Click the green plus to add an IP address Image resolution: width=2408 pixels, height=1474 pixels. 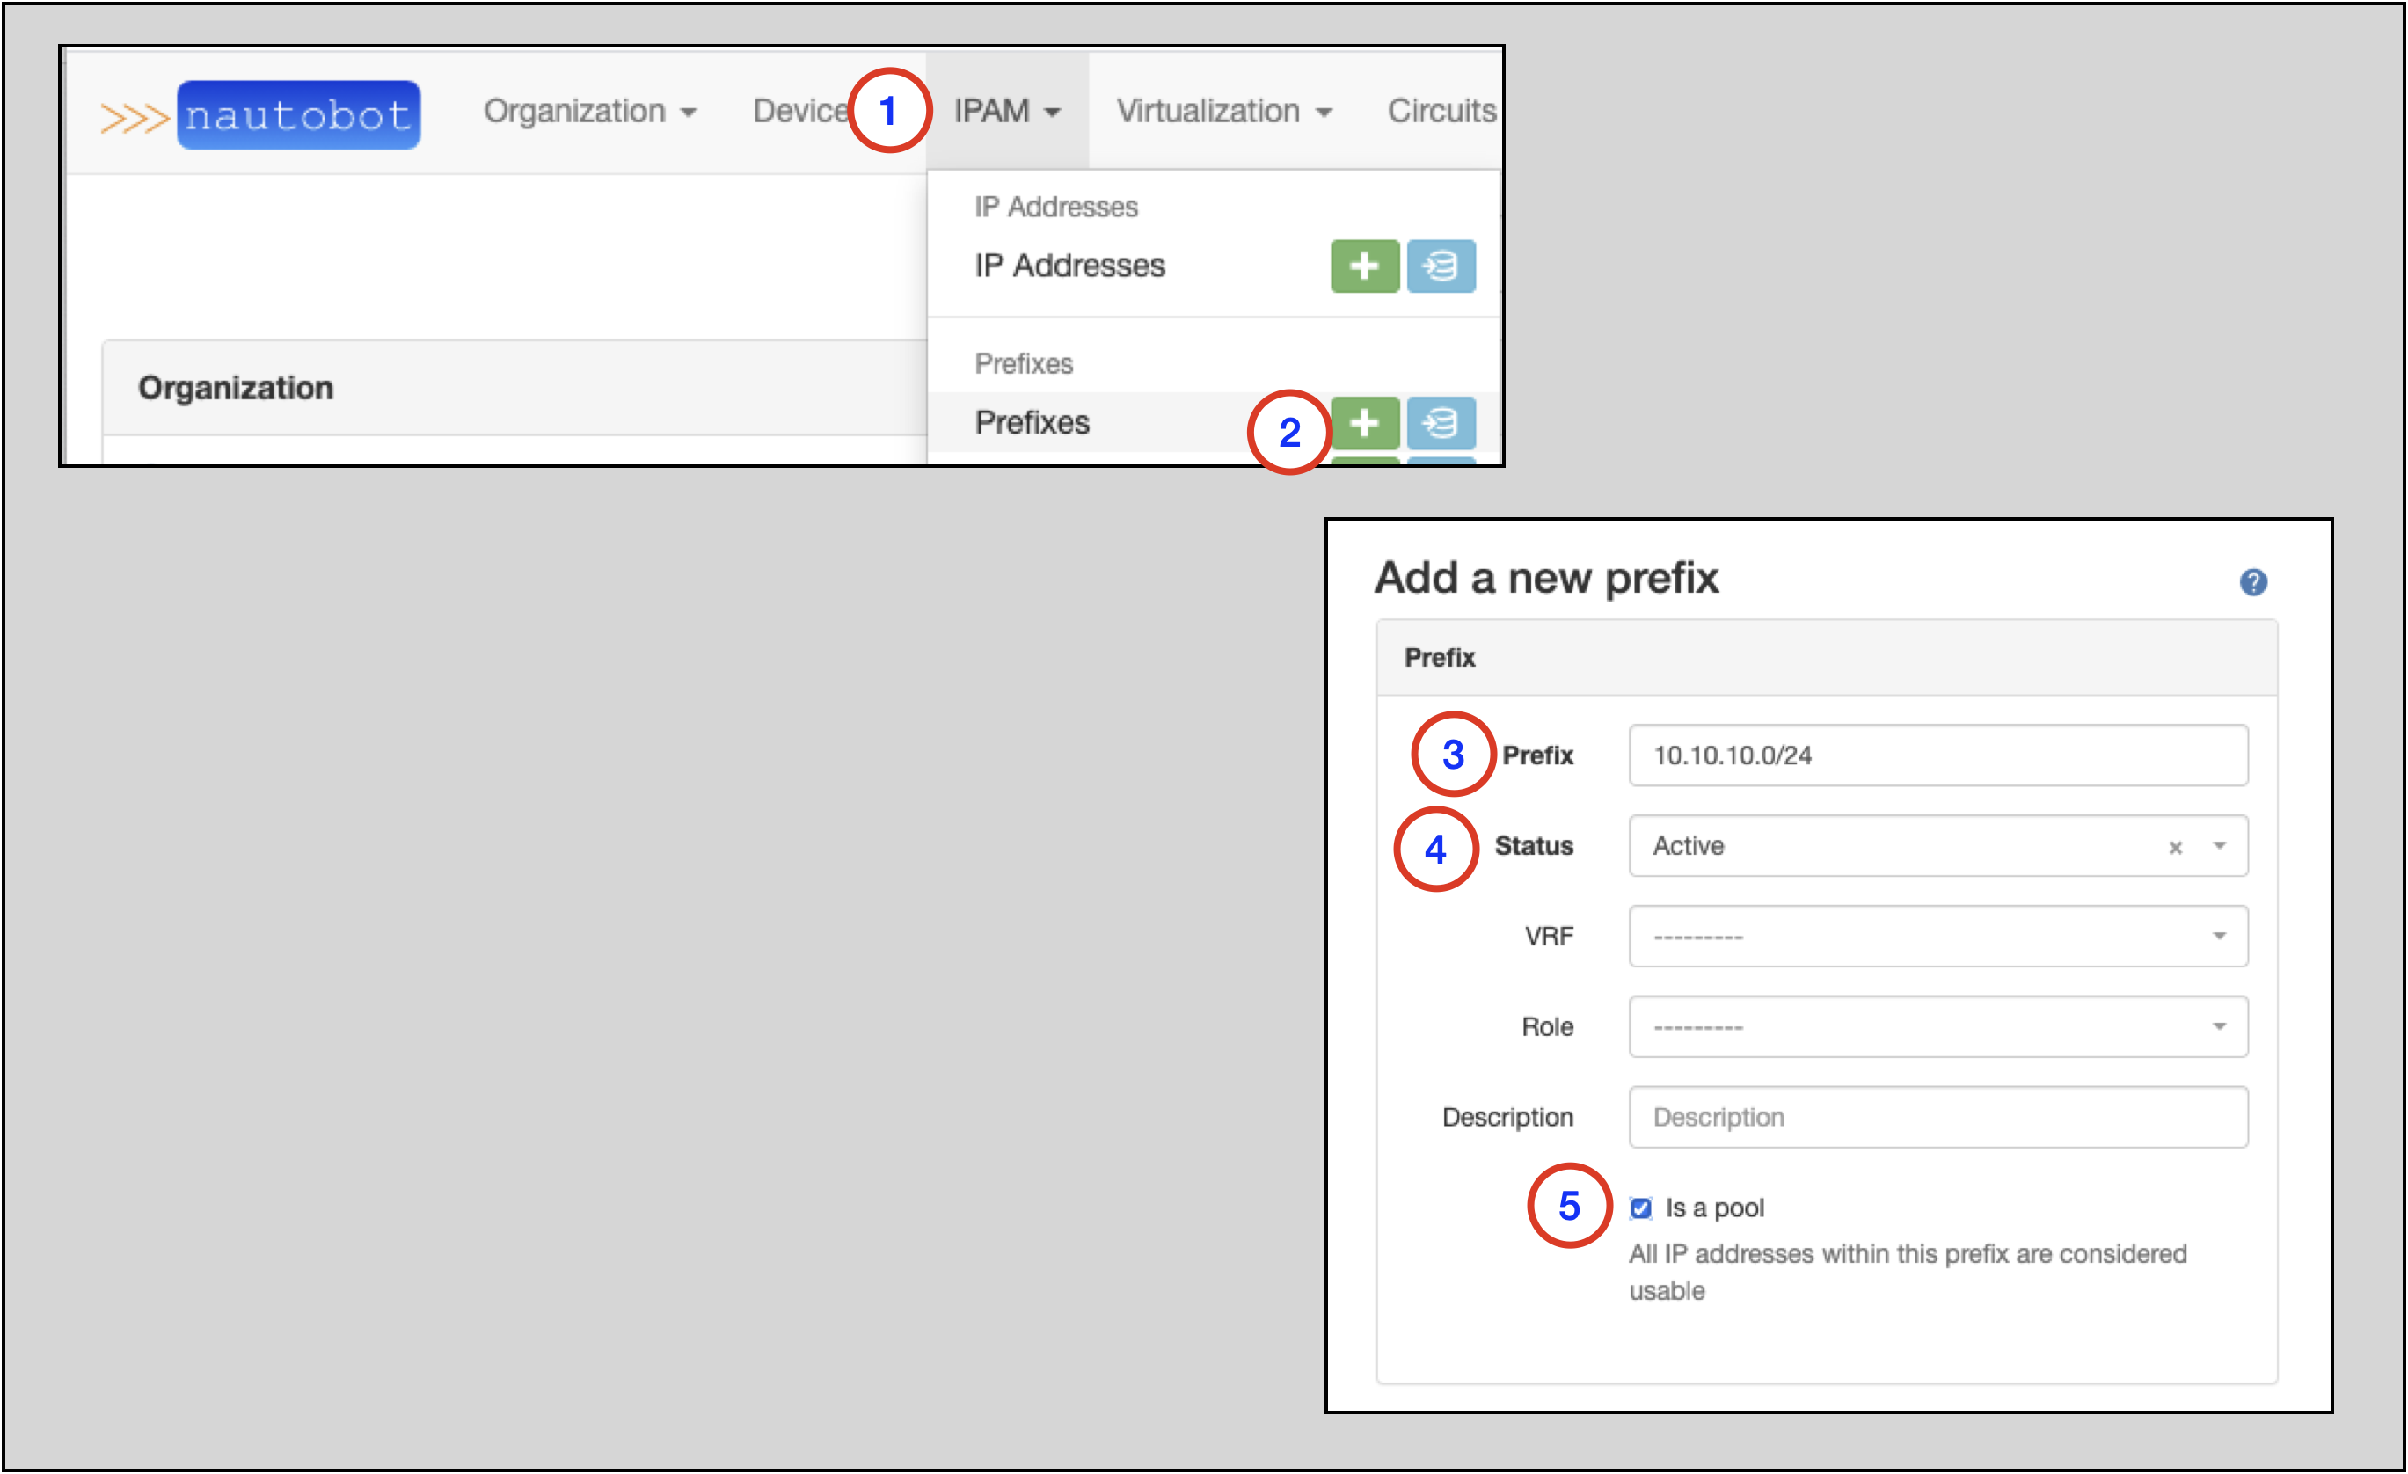click(1364, 266)
